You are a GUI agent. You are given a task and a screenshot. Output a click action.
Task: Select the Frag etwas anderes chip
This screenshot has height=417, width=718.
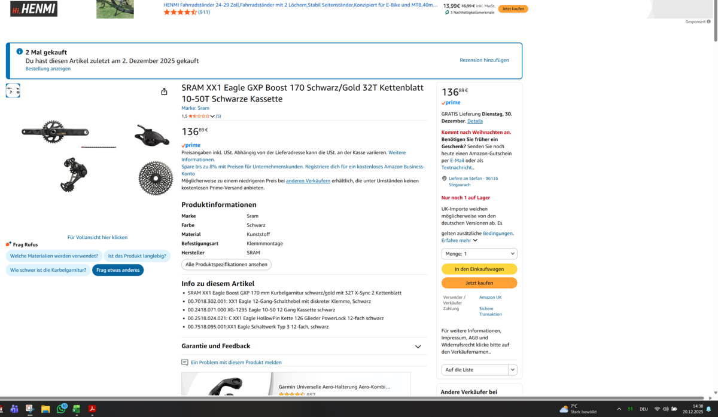(118, 270)
